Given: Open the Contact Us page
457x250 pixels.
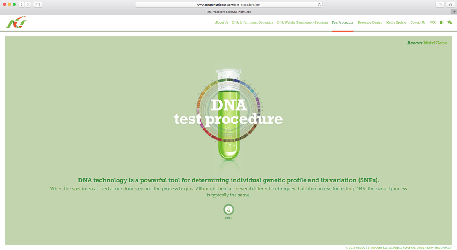Looking at the screenshot, I should tap(418, 22).
